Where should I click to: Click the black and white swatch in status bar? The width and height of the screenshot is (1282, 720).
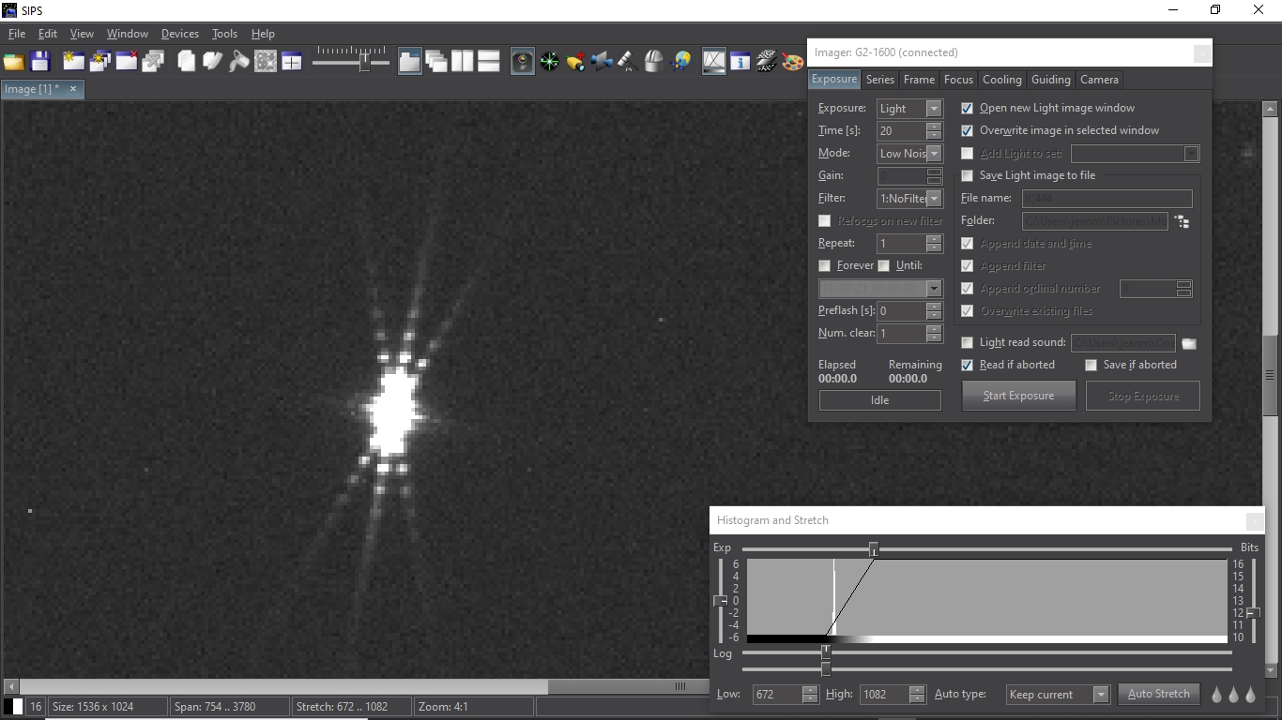(13, 707)
